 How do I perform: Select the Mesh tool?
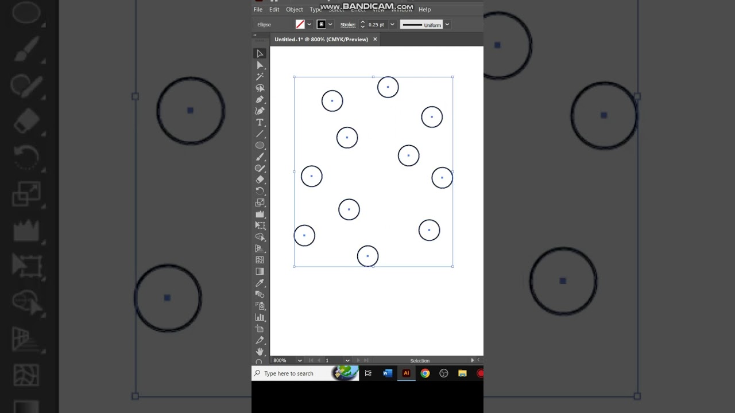[260, 260]
